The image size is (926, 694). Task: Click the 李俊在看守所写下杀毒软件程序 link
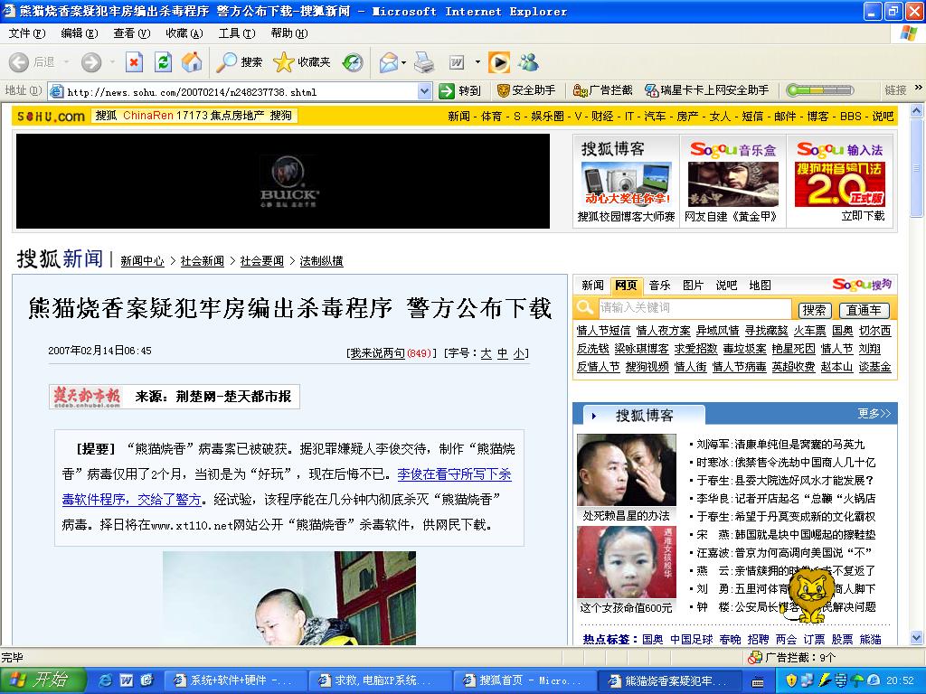coord(287,487)
